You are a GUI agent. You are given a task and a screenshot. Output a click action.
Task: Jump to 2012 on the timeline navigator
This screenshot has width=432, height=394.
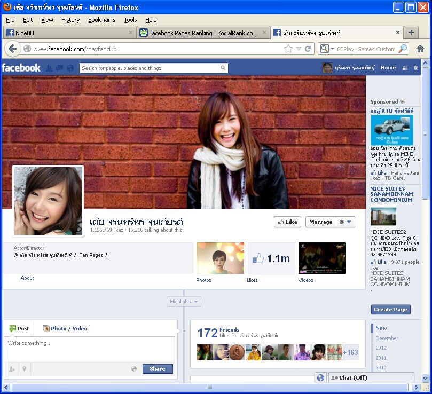coord(381,348)
